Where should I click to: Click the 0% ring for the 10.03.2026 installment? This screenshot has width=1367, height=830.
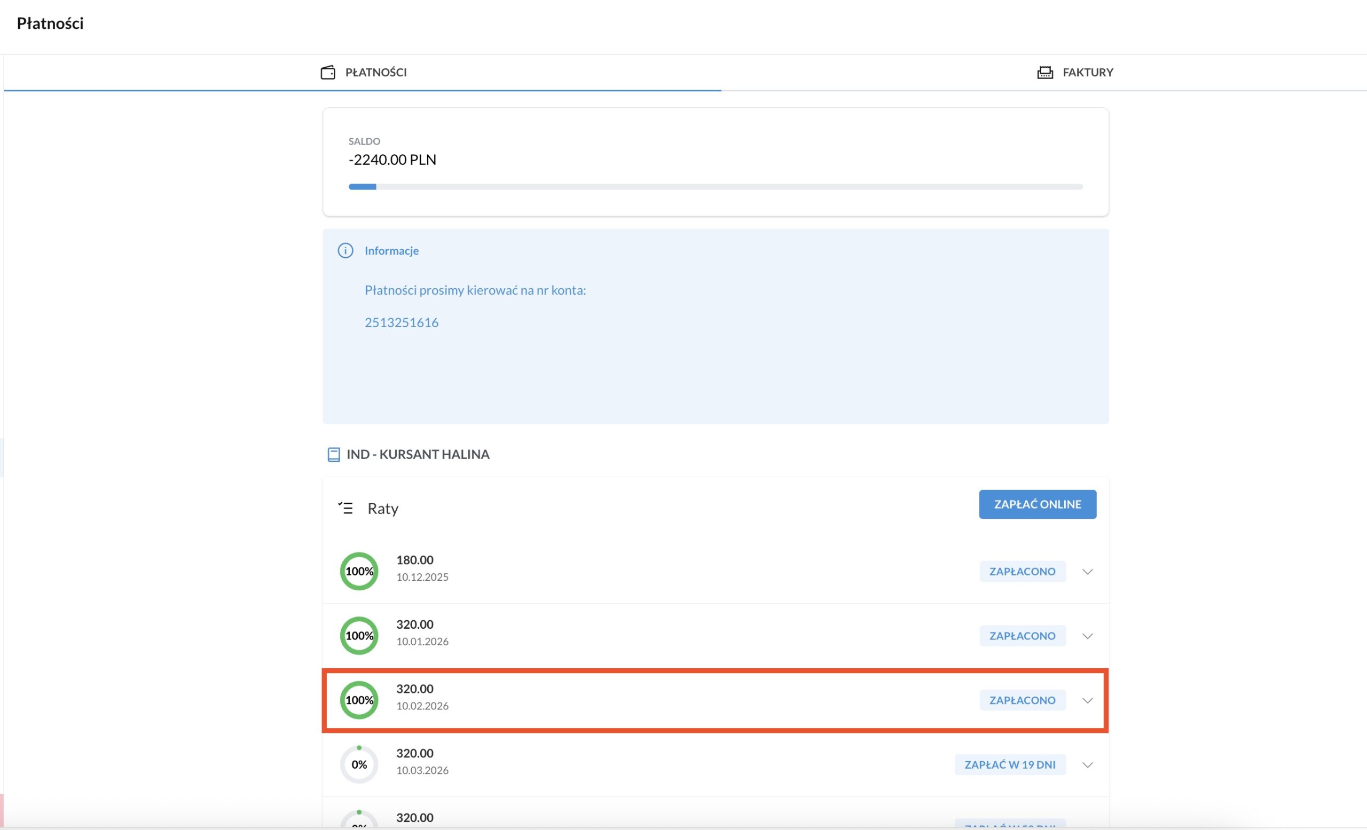pos(359,764)
